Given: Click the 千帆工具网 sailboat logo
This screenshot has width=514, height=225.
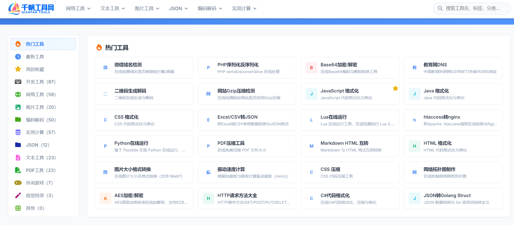Looking at the screenshot, I should (31, 8).
